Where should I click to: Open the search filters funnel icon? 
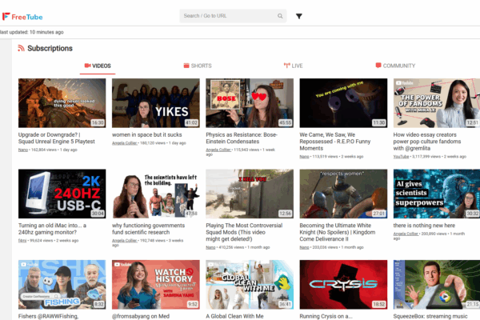coord(299,16)
